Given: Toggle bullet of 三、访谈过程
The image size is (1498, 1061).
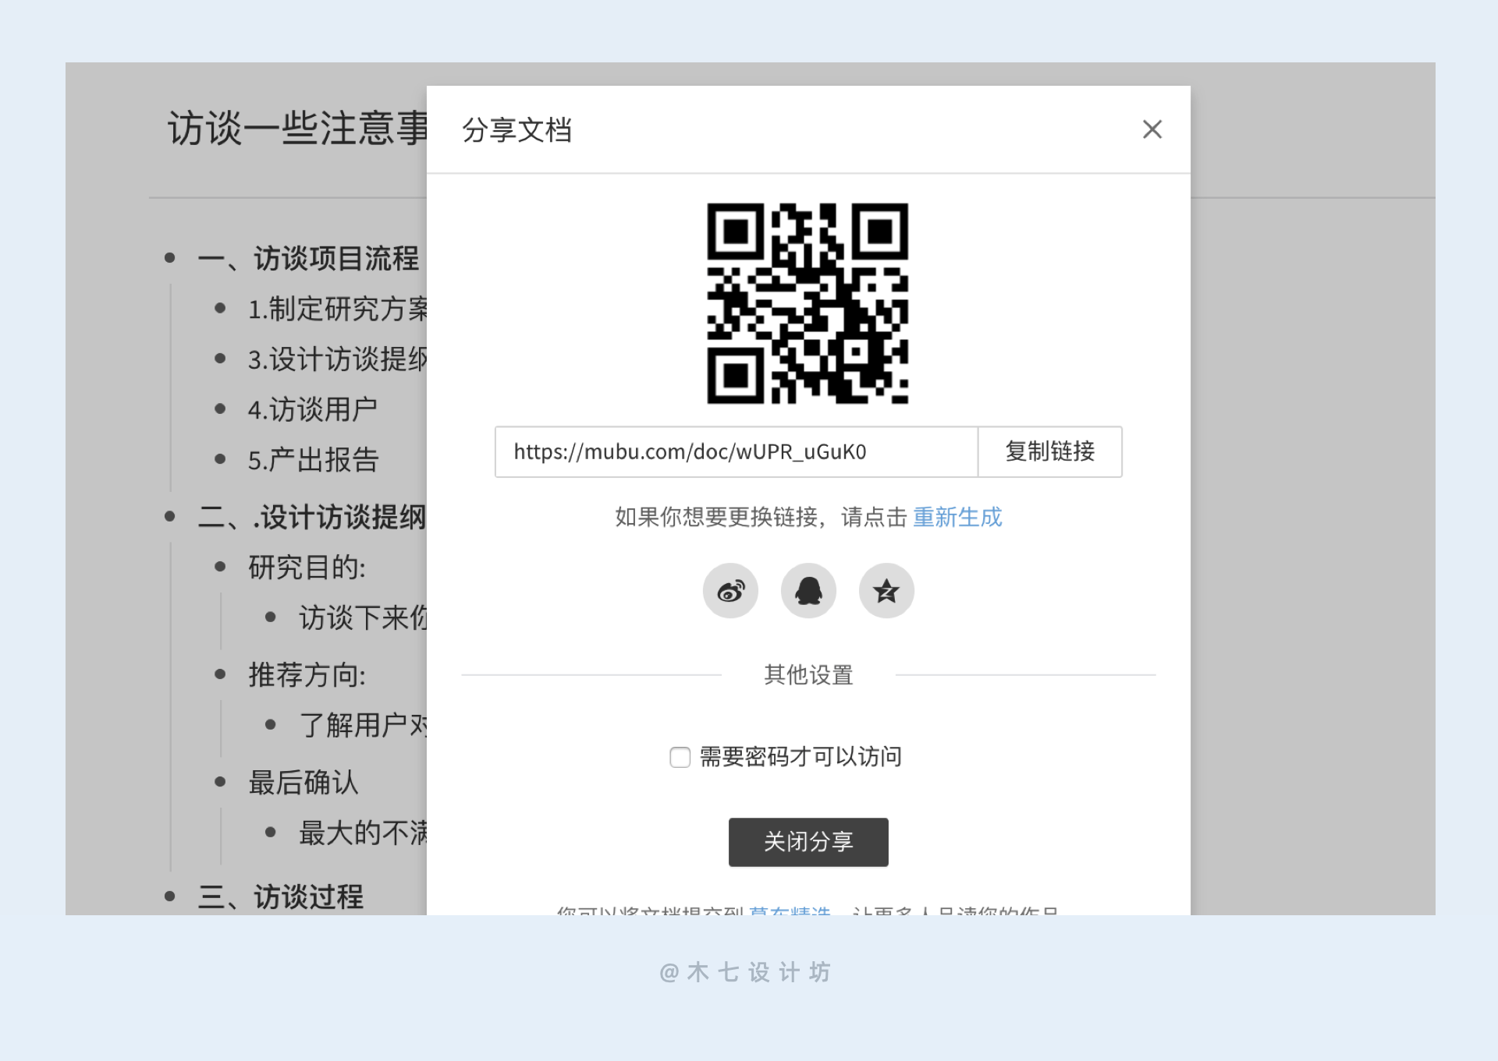Looking at the screenshot, I should 170,897.
